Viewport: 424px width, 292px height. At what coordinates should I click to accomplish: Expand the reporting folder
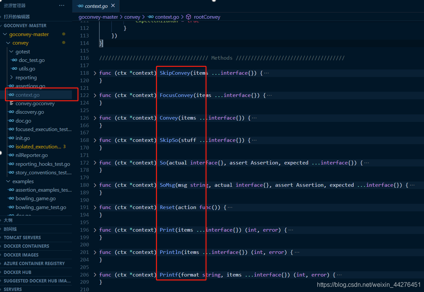pos(26,77)
